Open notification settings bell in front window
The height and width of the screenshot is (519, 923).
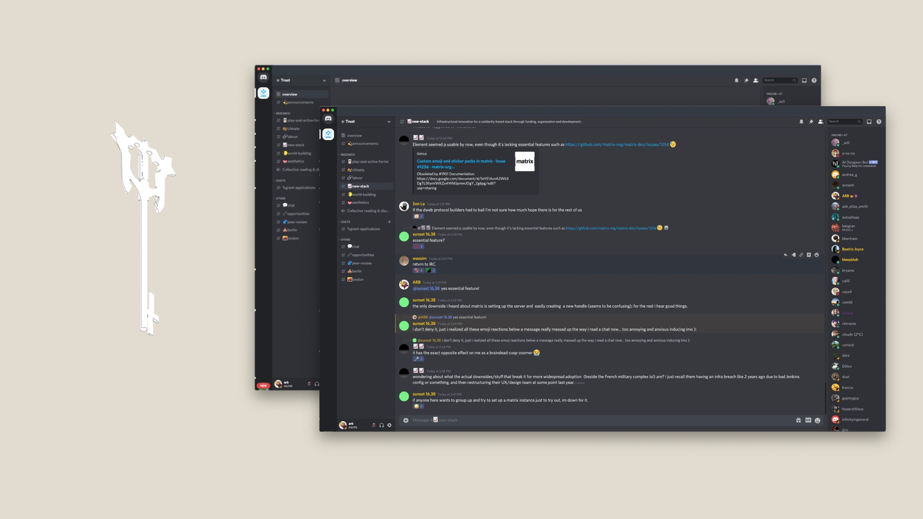pos(801,122)
